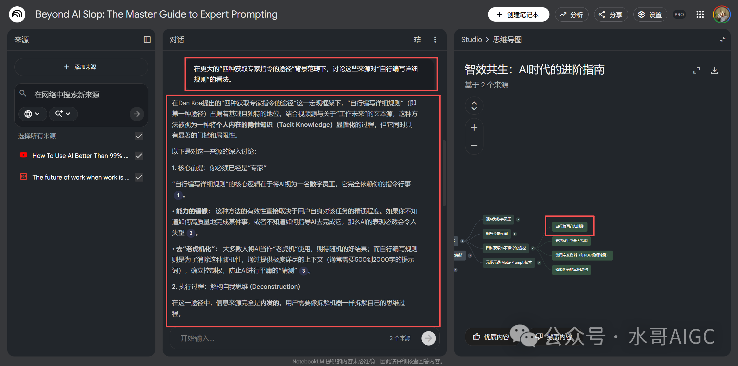Zoom in the mind map
This screenshot has width=738, height=366.
point(474,127)
